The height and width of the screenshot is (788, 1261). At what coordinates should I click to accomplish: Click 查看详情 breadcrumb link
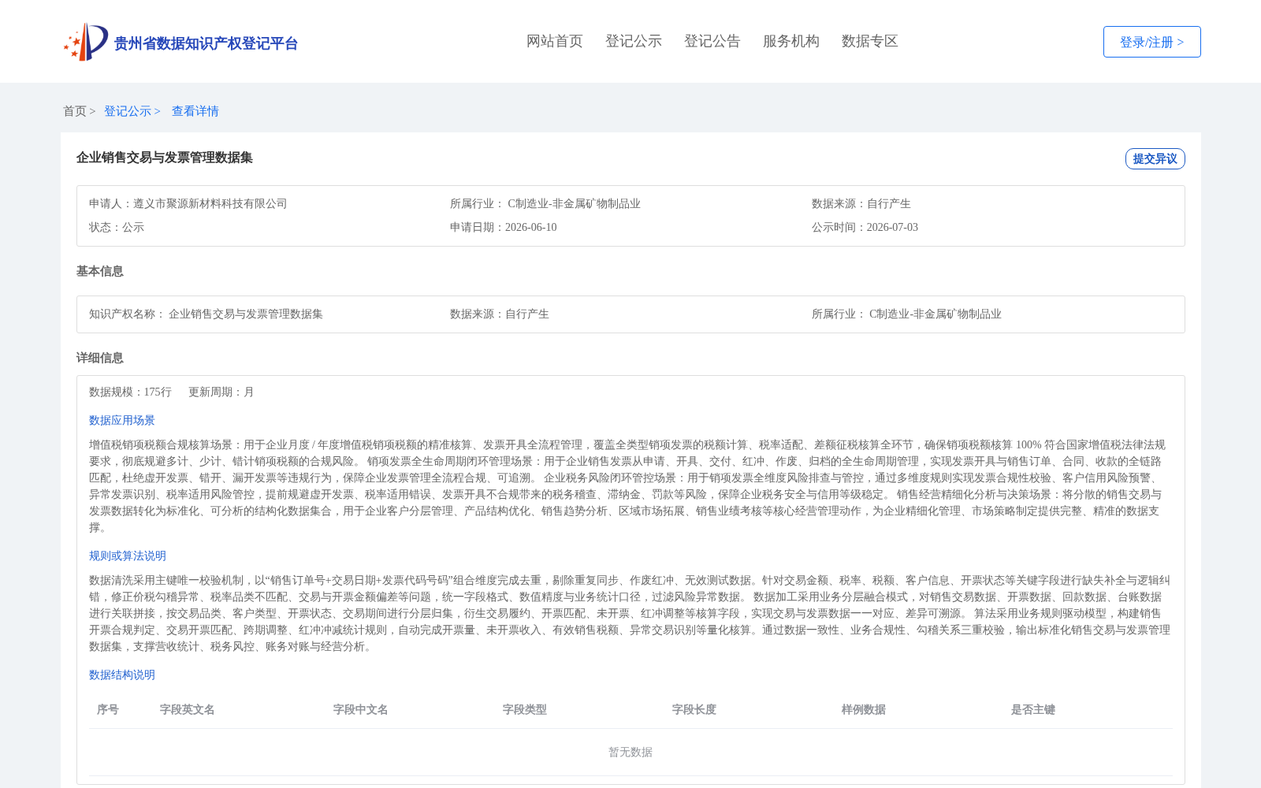click(x=195, y=111)
